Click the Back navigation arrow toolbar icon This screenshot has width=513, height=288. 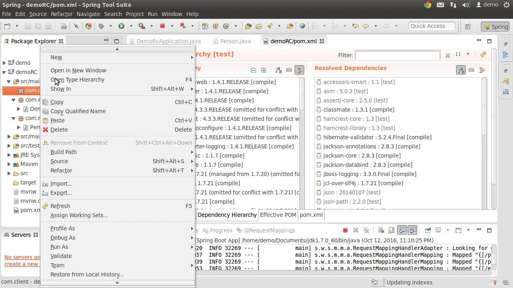(366, 26)
